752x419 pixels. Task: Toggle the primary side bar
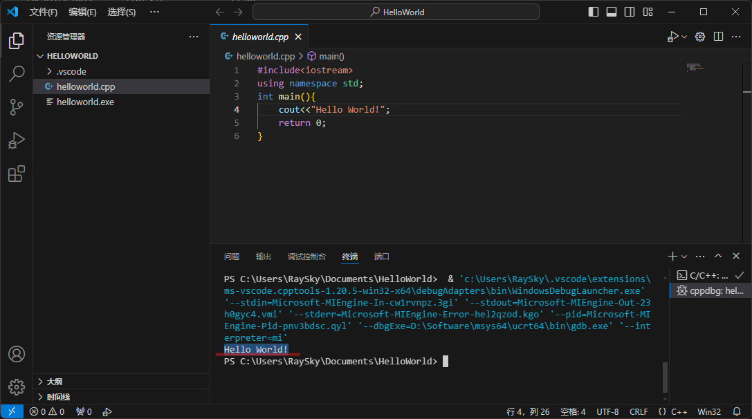coord(594,12)
